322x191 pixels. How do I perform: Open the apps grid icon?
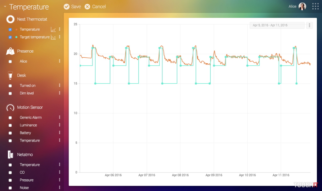(x=315, y=7)
